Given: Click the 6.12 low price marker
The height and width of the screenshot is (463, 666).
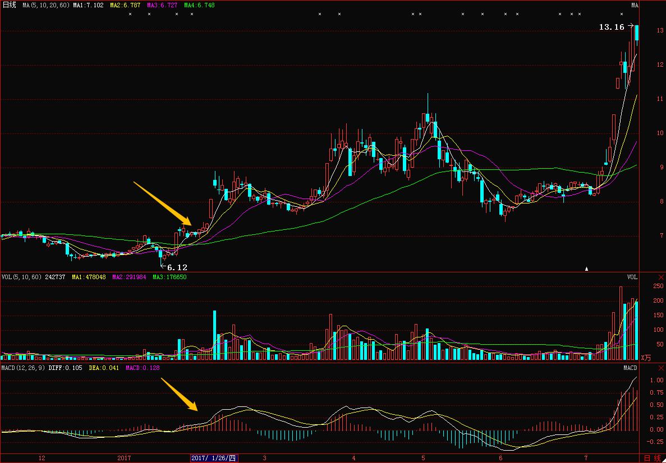Looking at the screenshot, I should tap(176, 267).
